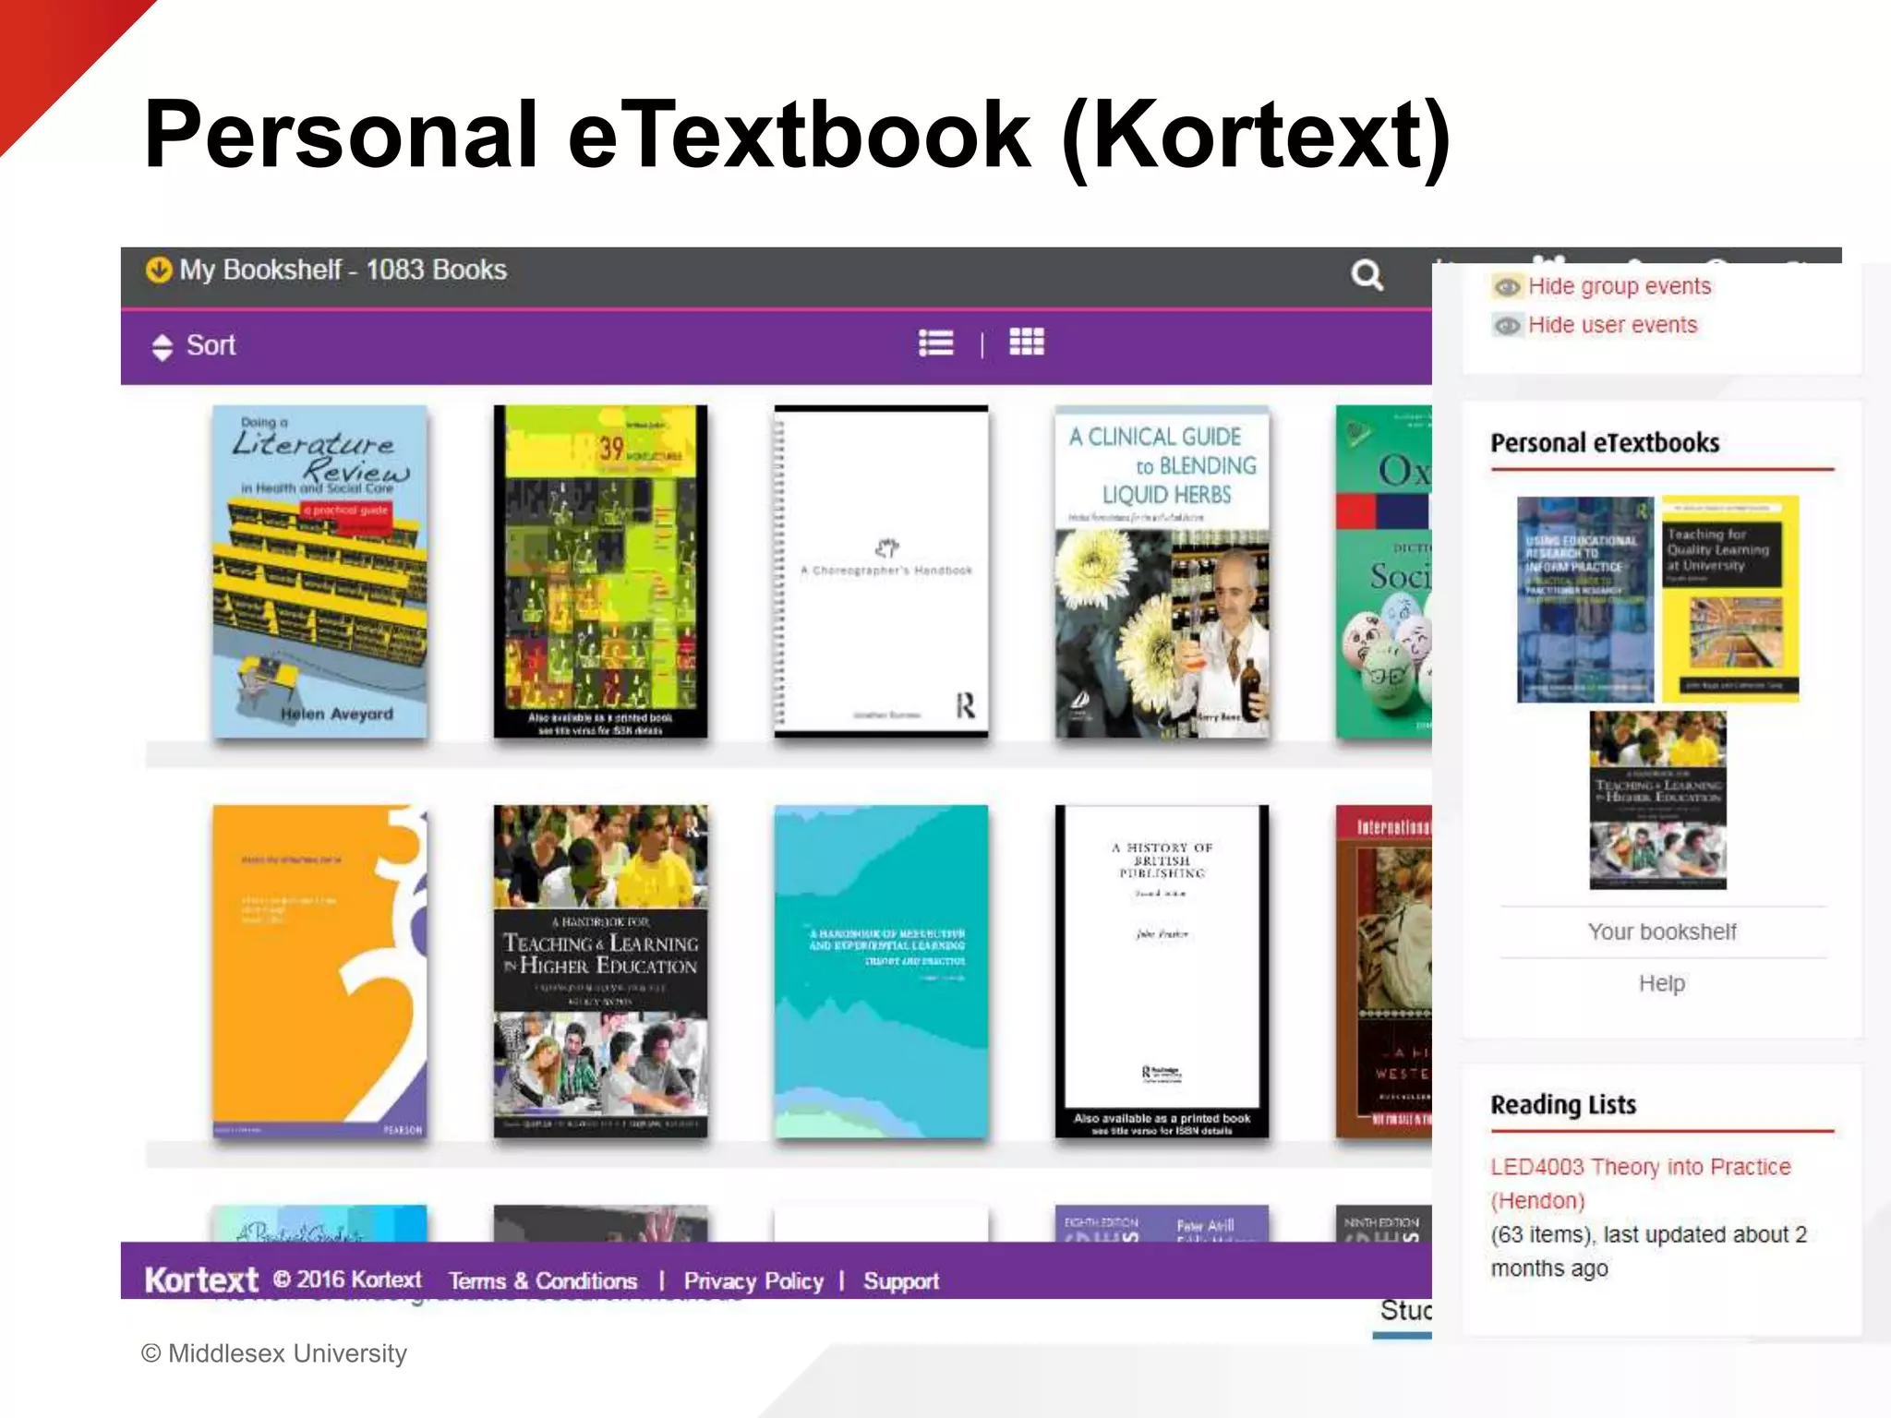Open the Peter Atrill eighth edition book
Image resolution: width=1891 pixels, height=1418 pixels.
(1162, 1223)
